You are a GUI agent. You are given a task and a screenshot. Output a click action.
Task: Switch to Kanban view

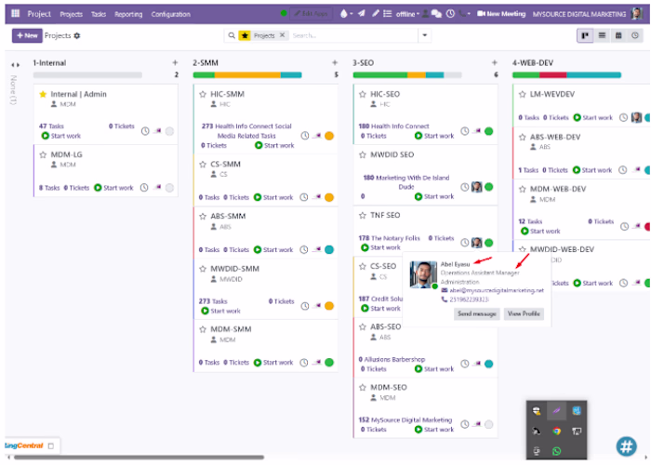(585, 35)
